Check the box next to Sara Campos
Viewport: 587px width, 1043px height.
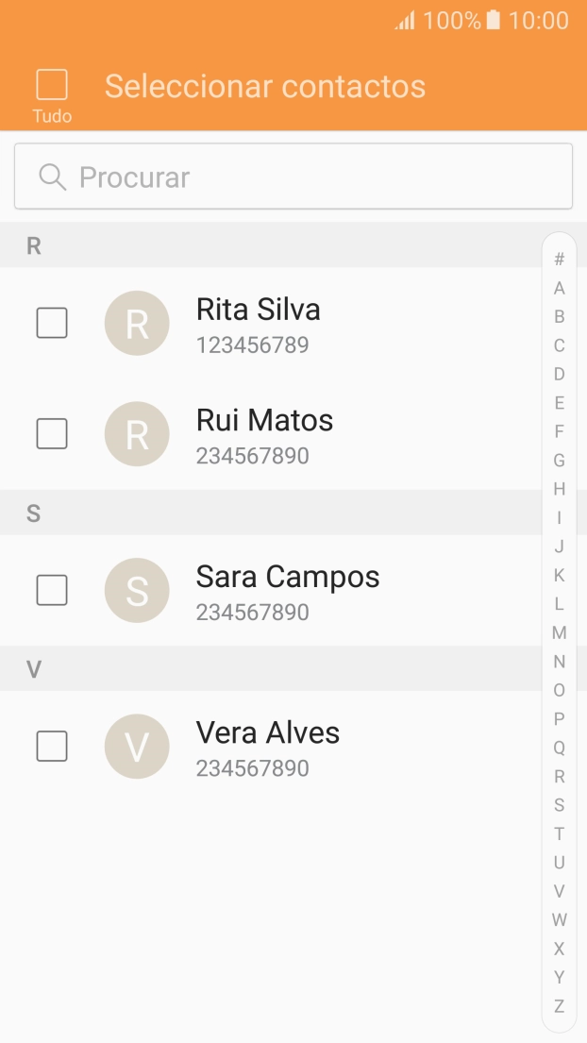point(52,590)
